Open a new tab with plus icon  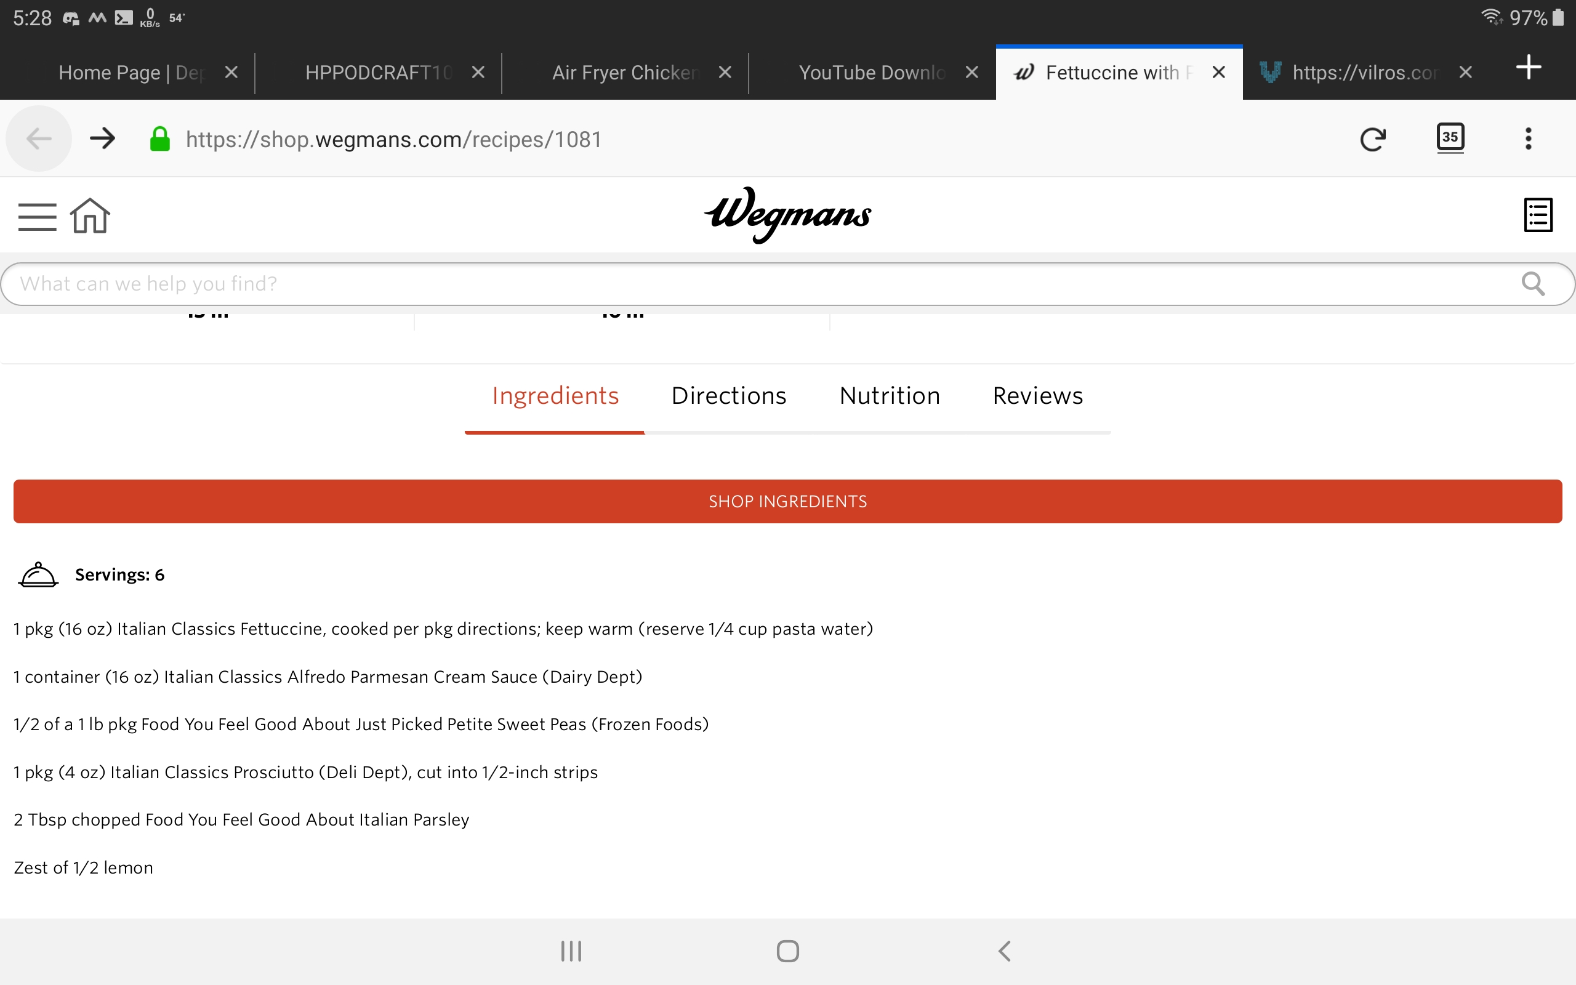coord(1528,68)
